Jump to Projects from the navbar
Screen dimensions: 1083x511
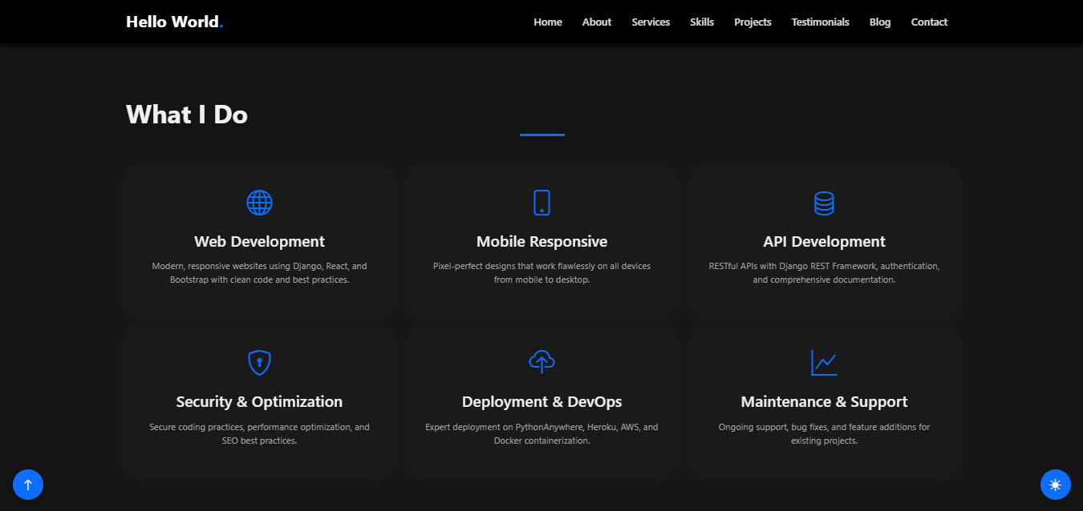tap(752, 22)
